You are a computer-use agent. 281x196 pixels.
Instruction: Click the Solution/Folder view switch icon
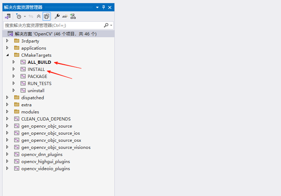8,16
